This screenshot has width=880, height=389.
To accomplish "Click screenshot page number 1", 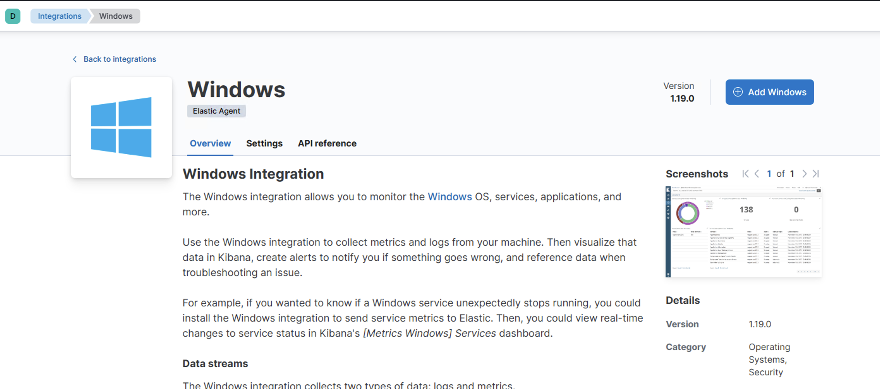I will (769, 174).
